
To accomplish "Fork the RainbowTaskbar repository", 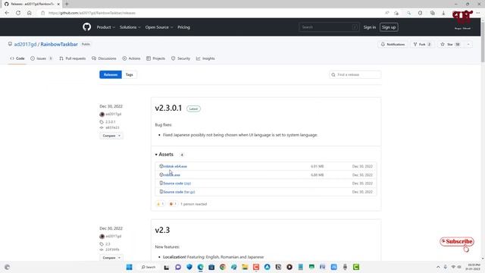I will click(422, 44).
